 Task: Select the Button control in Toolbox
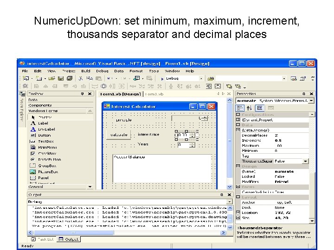[60, 135]
